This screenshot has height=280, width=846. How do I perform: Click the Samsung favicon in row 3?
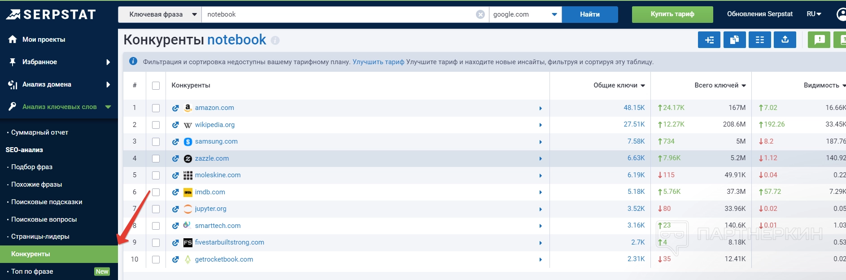pyautogui.click(x=188, y=142)
